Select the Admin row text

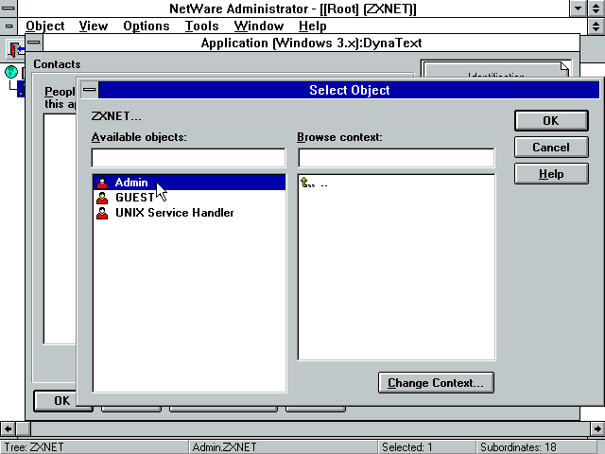point(131,183)
